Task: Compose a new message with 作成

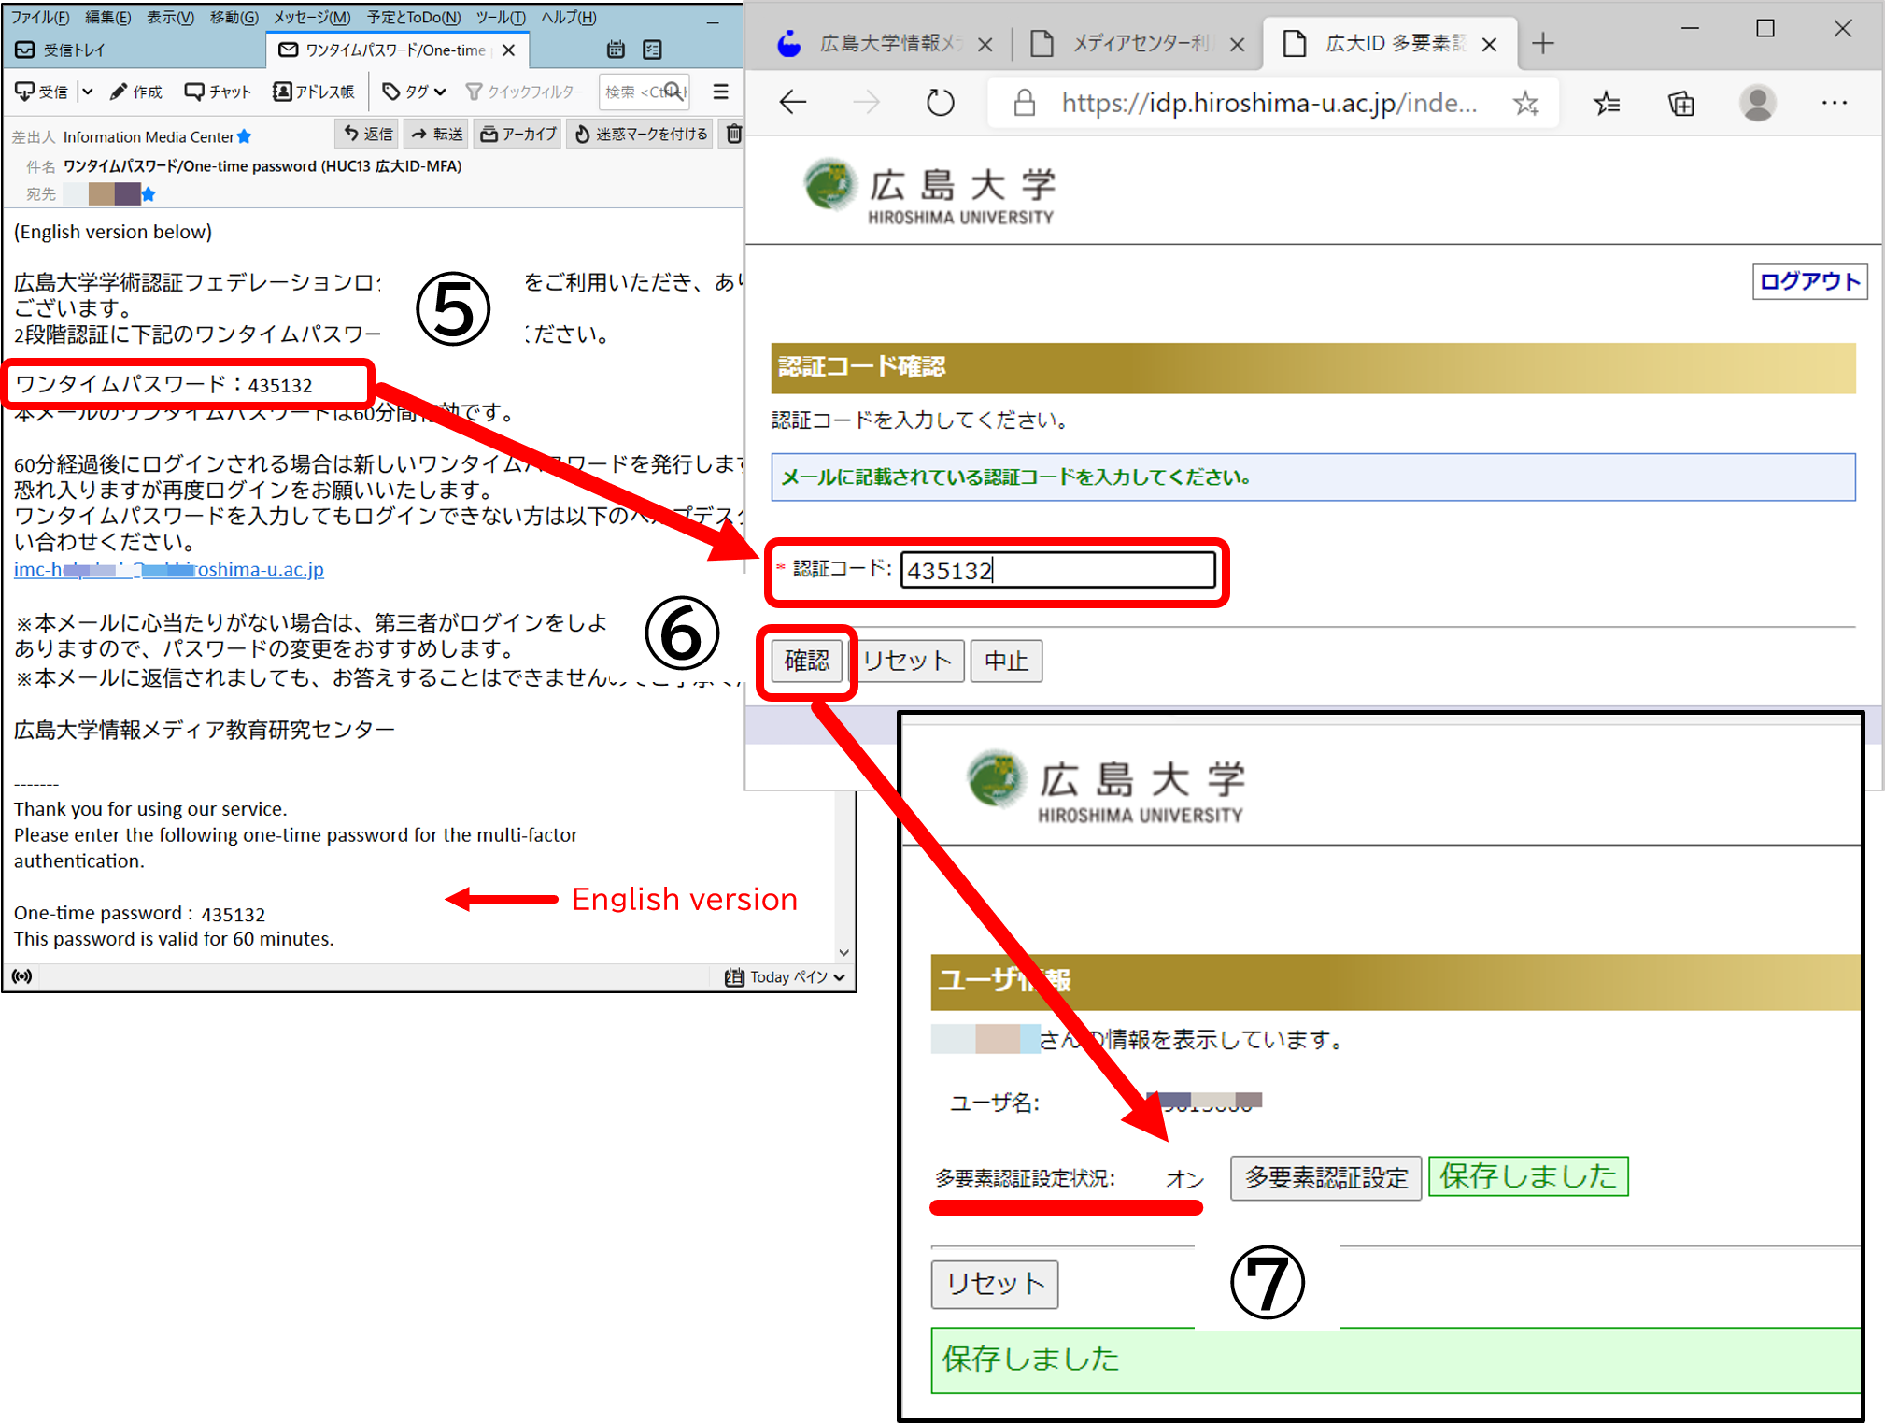Action: click(x=136, y=92)
